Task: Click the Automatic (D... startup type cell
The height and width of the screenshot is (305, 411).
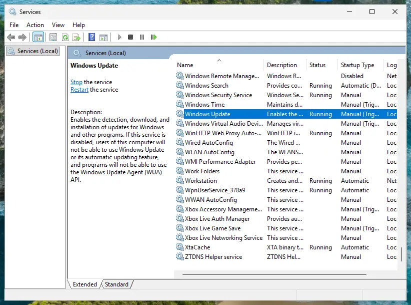Action: tap(360, 86)
